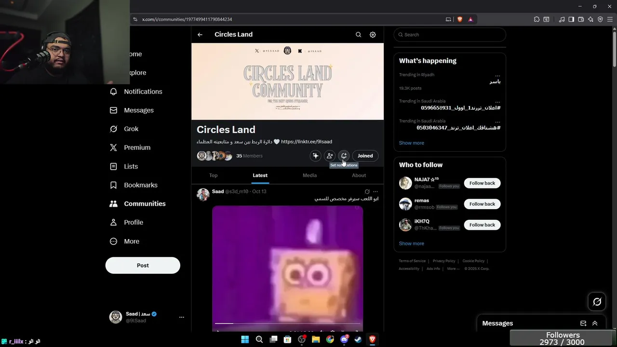Open Communities in sidebar
Viewport: 617px width, 347px height.
[x=138, y=204]
